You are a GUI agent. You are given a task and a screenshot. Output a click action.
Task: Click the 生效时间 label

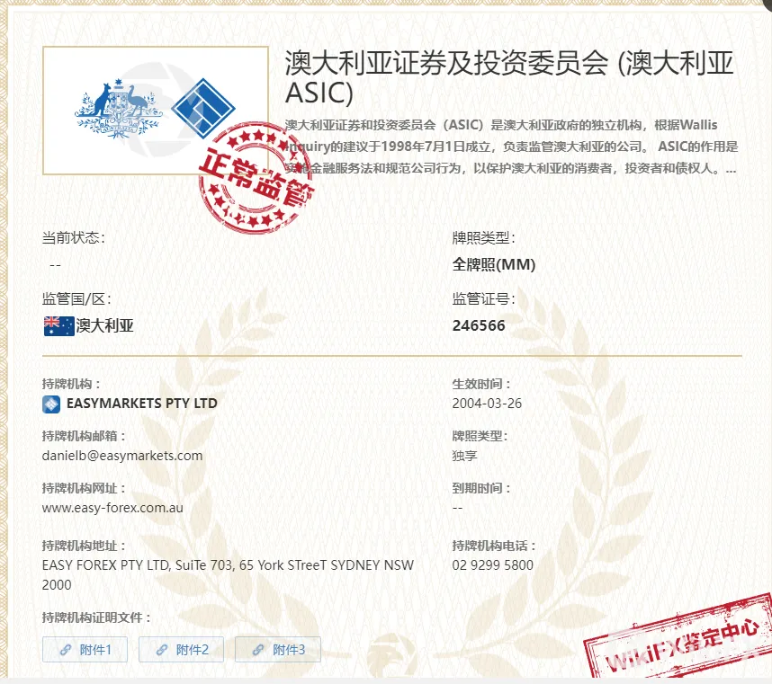pos(481,384)
